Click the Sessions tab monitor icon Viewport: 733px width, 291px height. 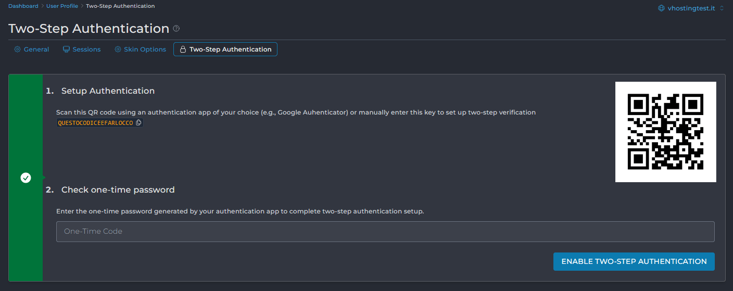66,49
